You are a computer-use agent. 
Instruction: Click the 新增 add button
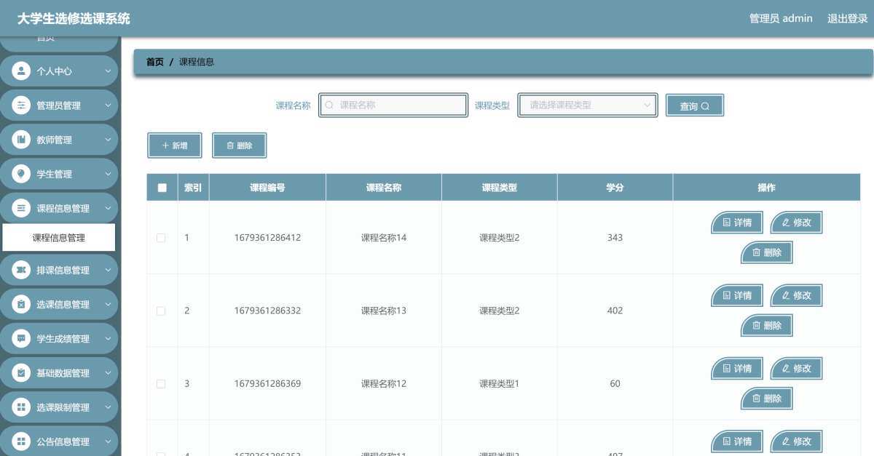coord(174,145)
